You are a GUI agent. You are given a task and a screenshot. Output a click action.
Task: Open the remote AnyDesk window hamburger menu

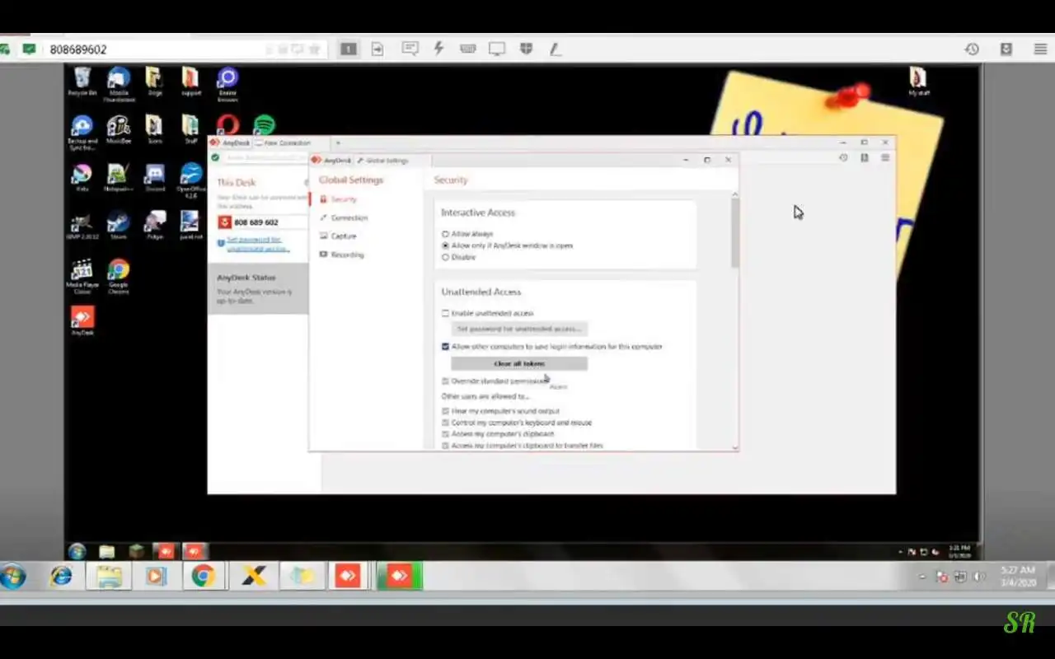tap(885, 157)
